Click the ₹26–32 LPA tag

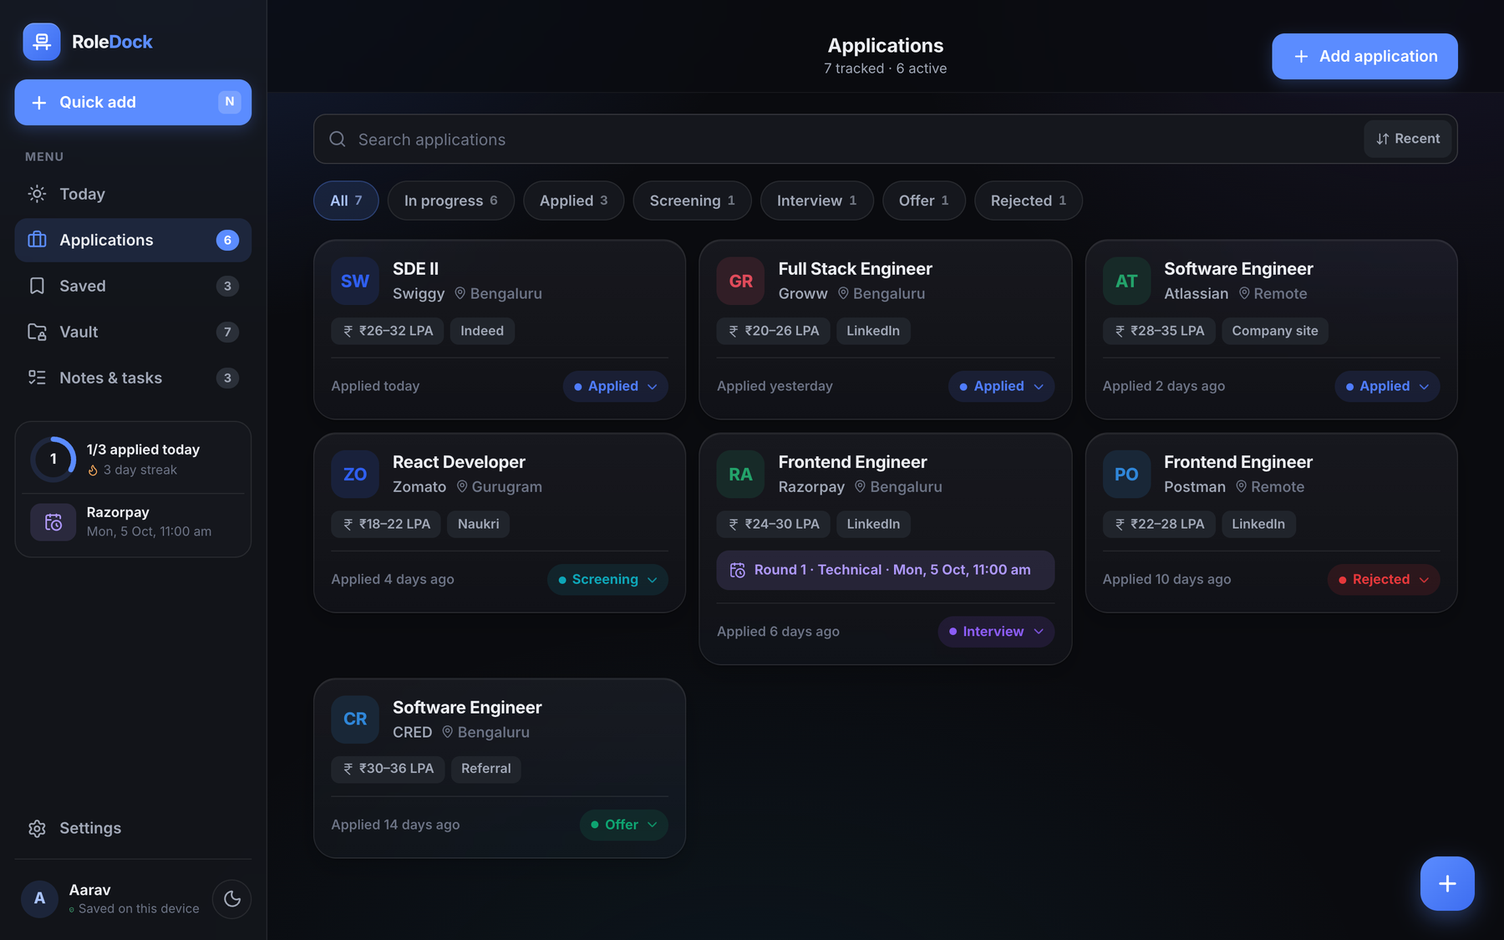click(x=388, y=331)
